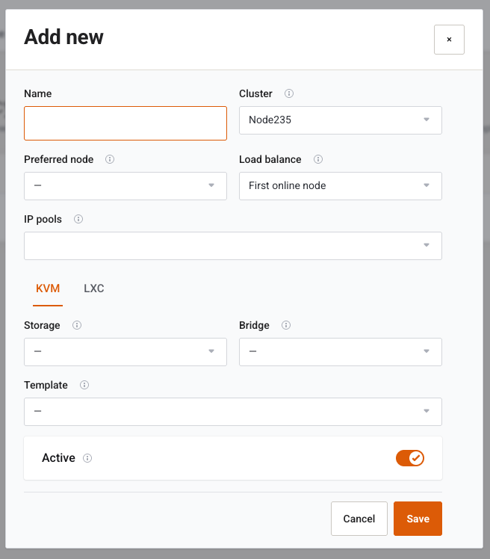Click the Active info icon
The image size is (490, 559).
87,458
